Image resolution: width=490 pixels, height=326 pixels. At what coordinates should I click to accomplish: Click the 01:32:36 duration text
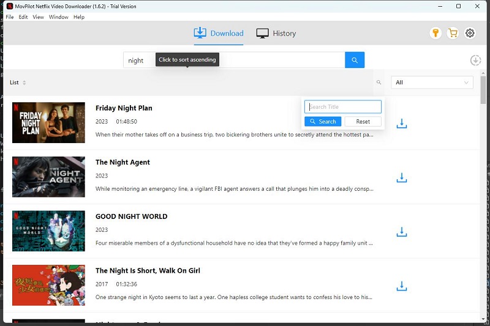tap(127, 284)
